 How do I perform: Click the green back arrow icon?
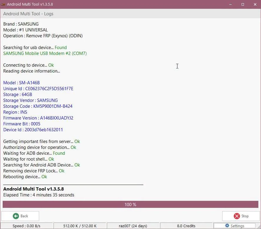(x=16, y=216)
